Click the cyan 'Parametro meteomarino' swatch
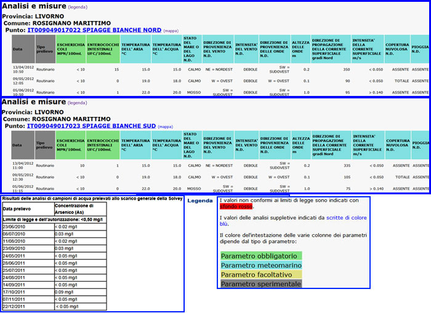431x313 pixels. click(x=261, y=265)
